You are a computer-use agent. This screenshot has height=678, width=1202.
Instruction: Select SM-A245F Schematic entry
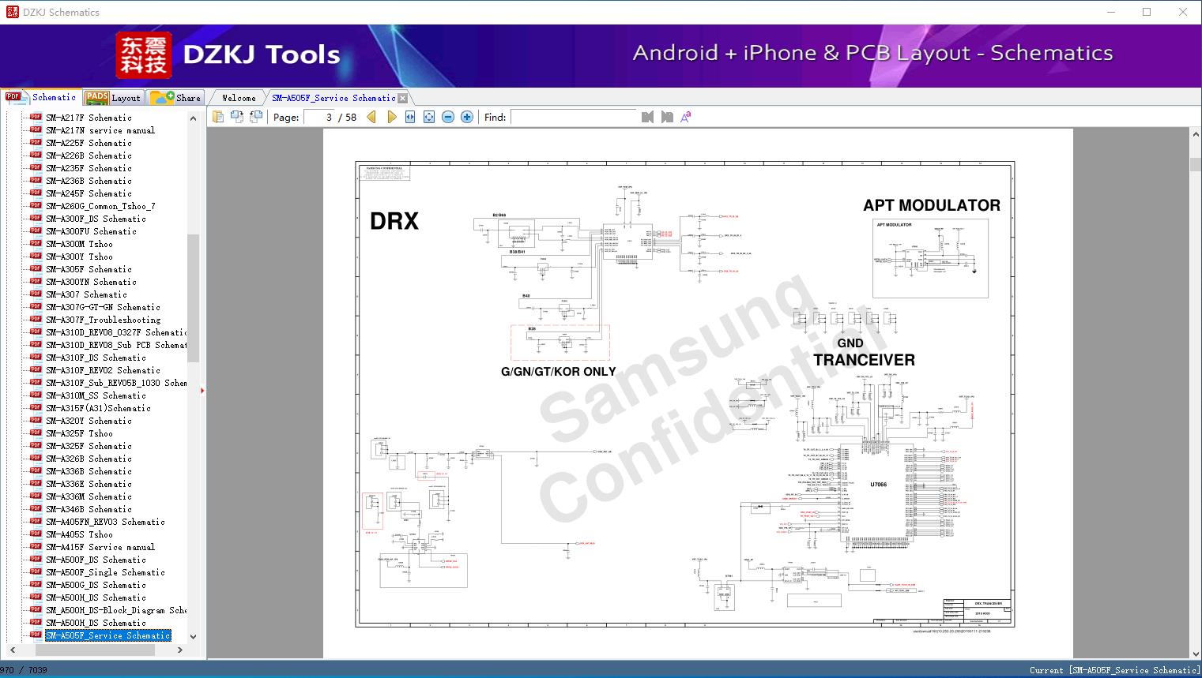click(x=89, y=193)
